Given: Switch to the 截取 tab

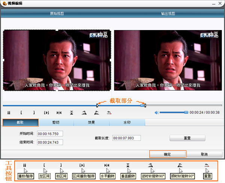Looking at the screenshot, I should (21, 123).
